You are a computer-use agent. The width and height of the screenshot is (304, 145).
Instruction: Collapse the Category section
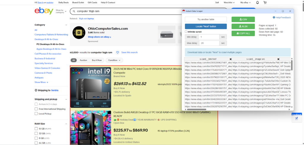[66, 25]
